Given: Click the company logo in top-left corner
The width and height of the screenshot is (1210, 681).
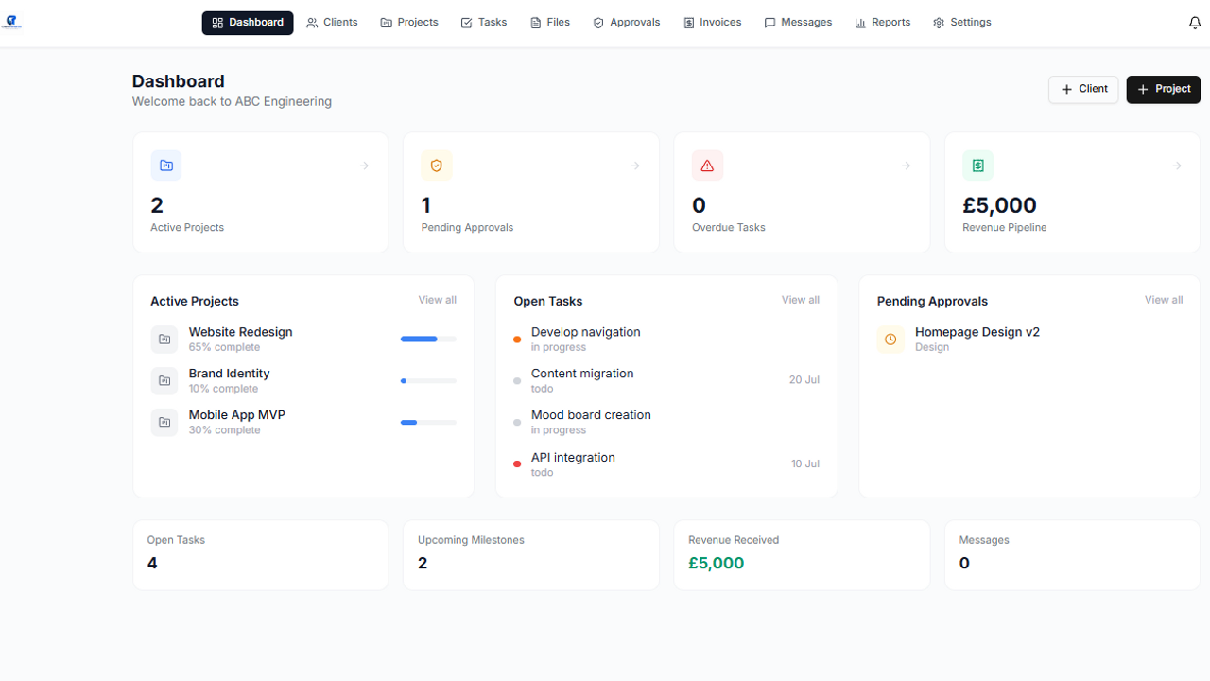Looking at the screenshot, I should (x=12, y=22).
